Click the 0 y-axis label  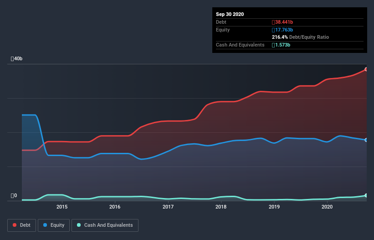[x=14, y=196]
